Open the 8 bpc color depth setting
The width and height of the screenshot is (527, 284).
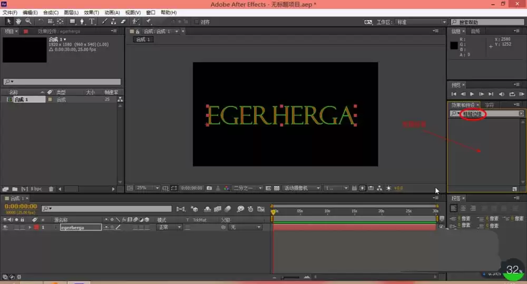36,189
